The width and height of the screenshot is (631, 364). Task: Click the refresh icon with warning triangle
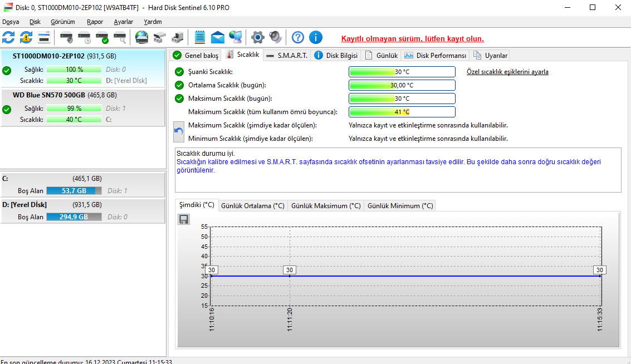tap(26, 38)
